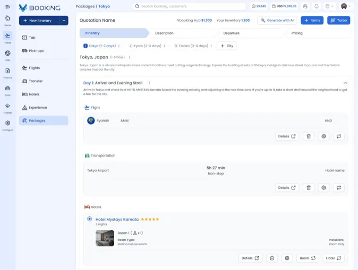Screen dimensions: 358x270
Task: Open the Hotel Mystays Kamata link
Action: click(x=117, y=220)
